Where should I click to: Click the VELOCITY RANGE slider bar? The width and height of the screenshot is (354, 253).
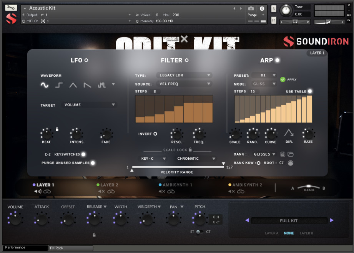coord(178,167)
